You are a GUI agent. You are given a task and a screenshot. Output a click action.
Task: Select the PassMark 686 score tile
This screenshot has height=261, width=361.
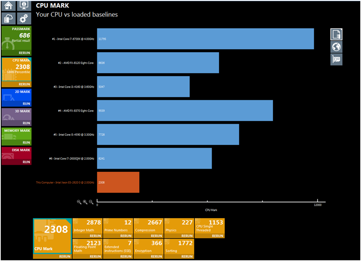pos(16,38)
